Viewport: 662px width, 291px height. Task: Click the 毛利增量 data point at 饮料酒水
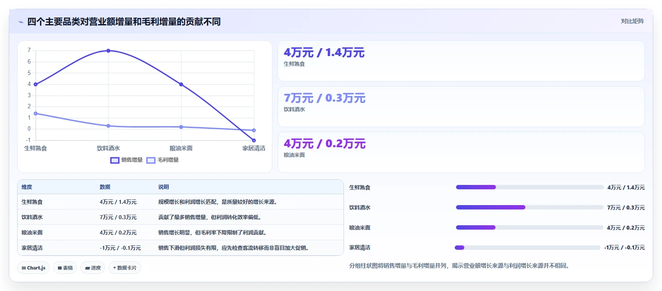(x=109, y=126)
